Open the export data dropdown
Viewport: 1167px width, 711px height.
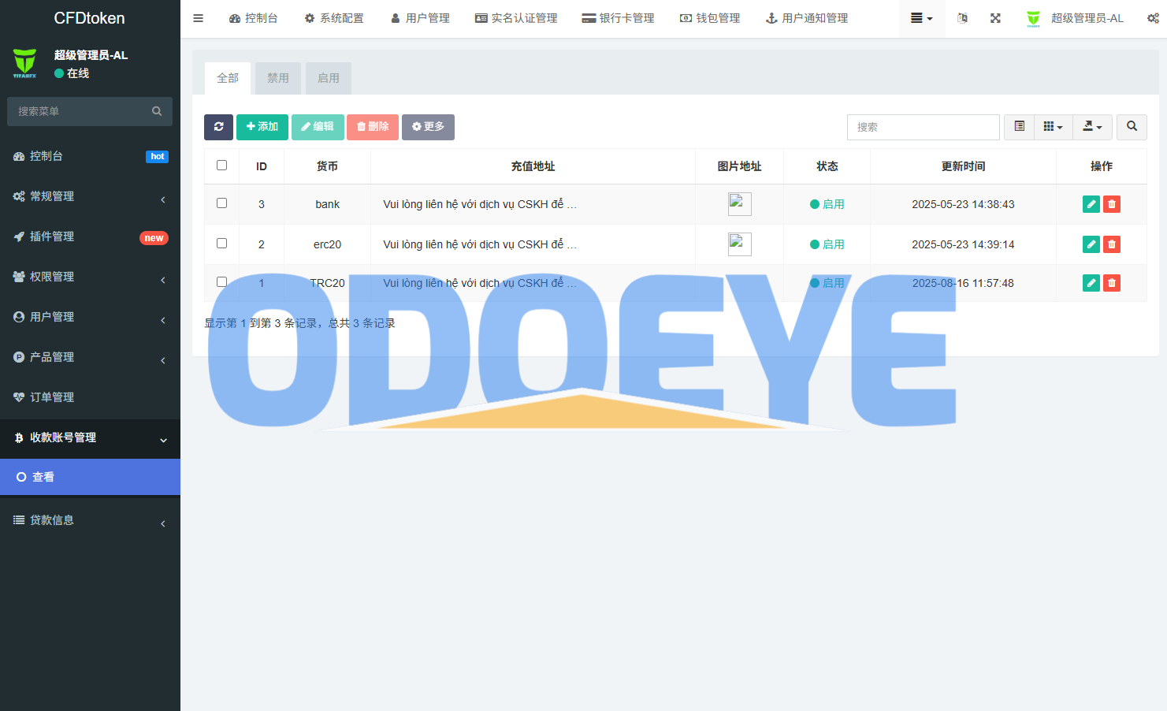1092,127
